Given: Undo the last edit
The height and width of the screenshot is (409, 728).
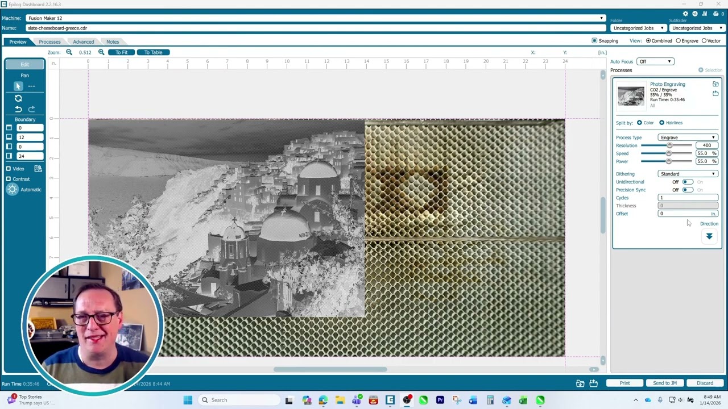Looking at the screenshot, I should pyautogui.click(x=18, y=109).
